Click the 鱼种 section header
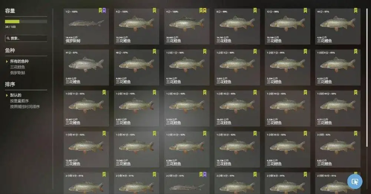Viewport: 371px width, 194px height. click(x=10, y=50)
